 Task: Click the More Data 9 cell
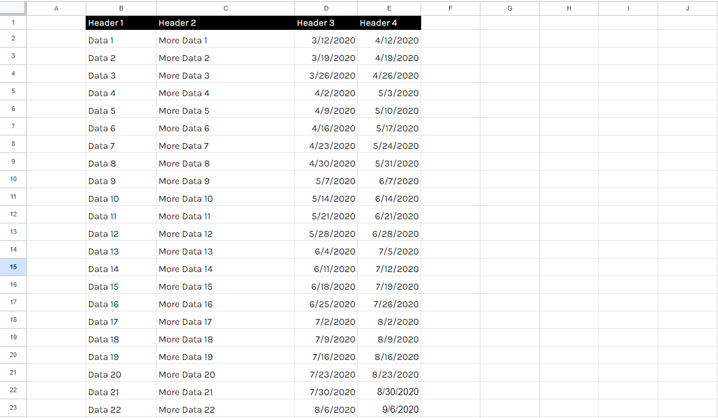coord(226,179)
